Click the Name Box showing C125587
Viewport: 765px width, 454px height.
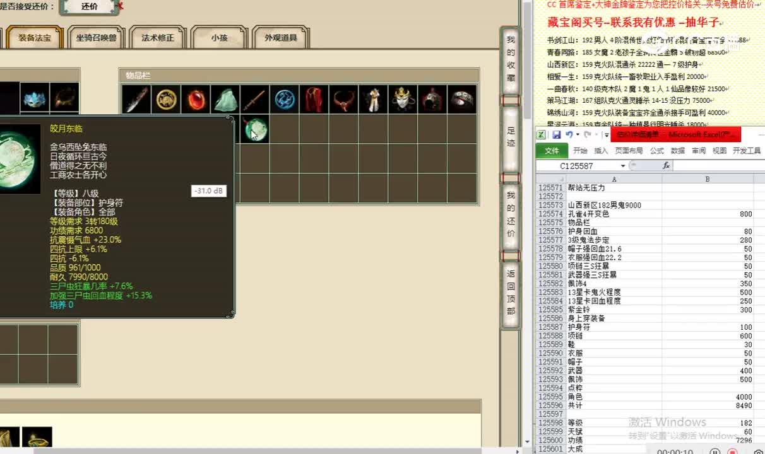coord(577,166)
